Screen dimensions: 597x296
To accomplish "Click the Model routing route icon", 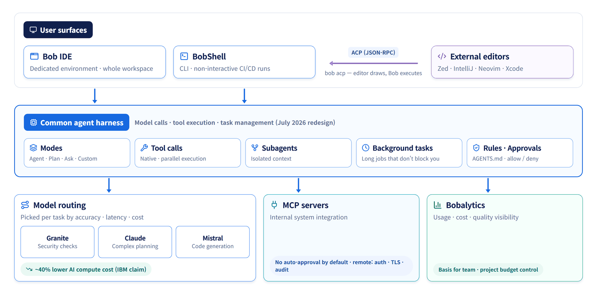I will tap(25, 205).
